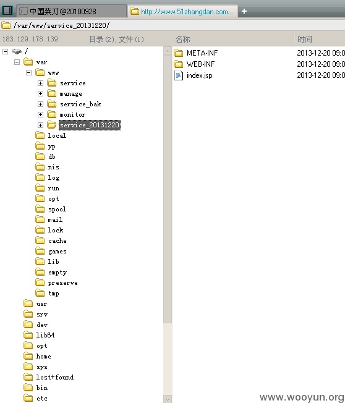Image resolution: width=345 pixels, height=403 pixels.
Task: Click the service folder icon in tree
Action: point(52,83)
